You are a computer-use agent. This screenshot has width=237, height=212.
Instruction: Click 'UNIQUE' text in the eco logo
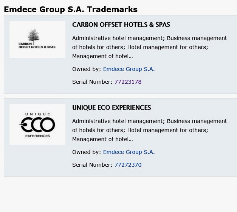click(38, 114)
